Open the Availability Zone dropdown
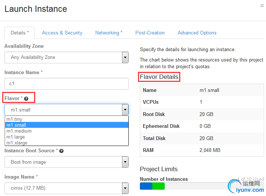The width and height of the screenshot is (266, 196). pos(125,57)
